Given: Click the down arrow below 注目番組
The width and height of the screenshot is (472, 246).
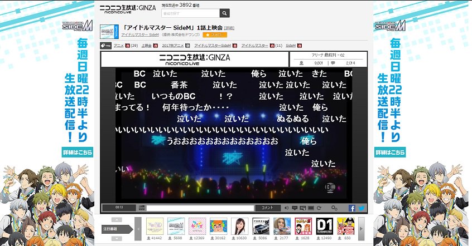Looking at the screenshot, I should click(117, 239).
